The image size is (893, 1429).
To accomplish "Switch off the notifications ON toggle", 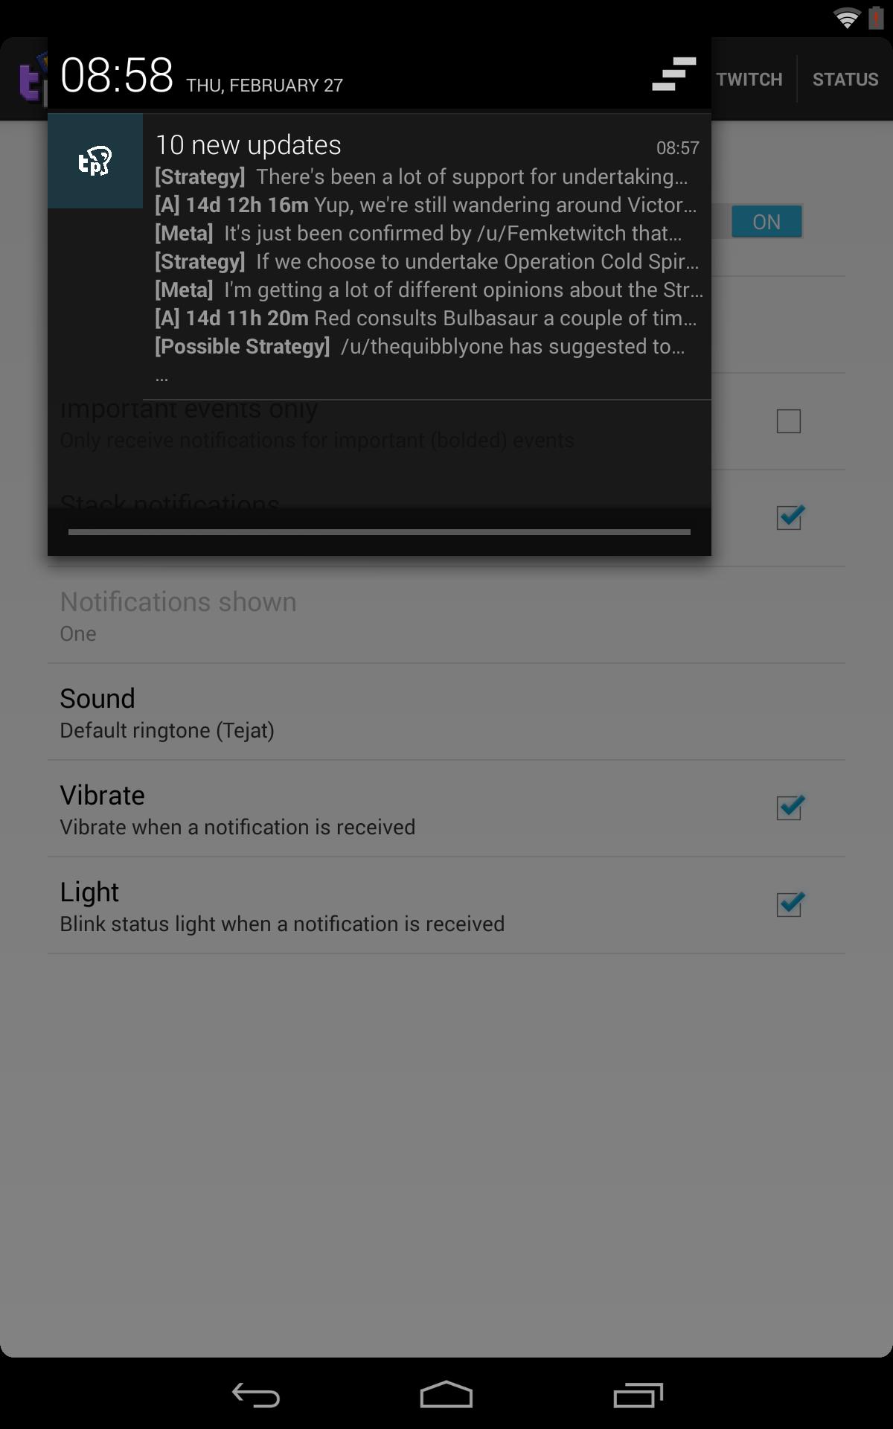I will coord(766,222).
